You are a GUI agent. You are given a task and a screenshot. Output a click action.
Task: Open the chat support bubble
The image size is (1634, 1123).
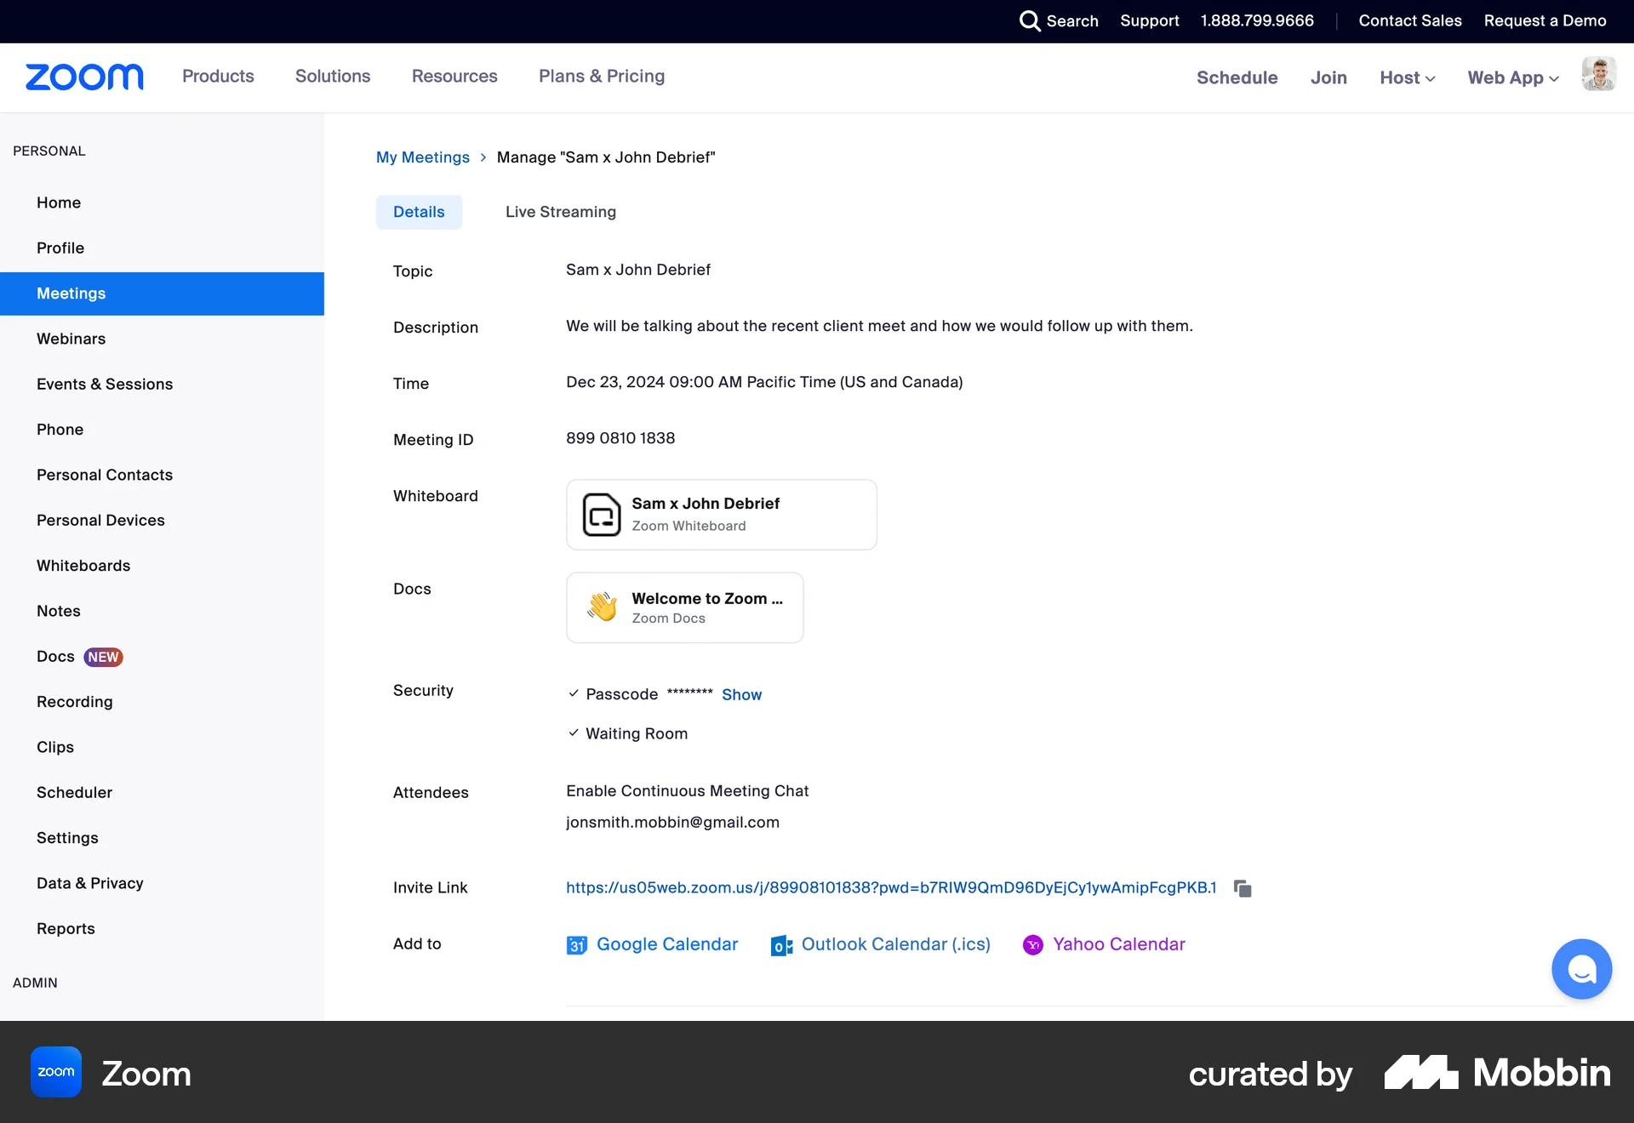tap(1581, 969)
